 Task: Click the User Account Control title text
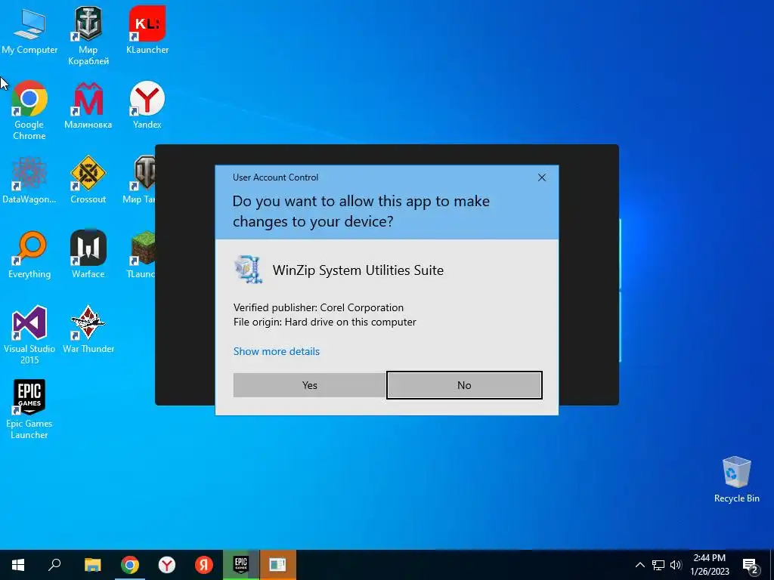point(275,177)
